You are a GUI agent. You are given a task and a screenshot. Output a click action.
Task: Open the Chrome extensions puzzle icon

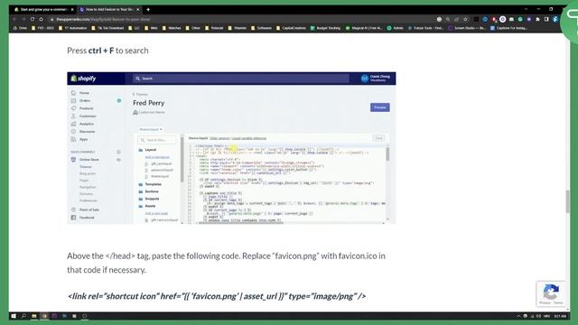537,19
